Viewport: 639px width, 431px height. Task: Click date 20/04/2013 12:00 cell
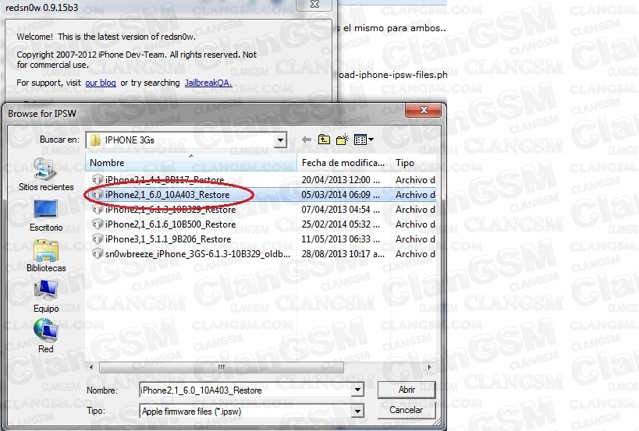click(x=341, y=179)
